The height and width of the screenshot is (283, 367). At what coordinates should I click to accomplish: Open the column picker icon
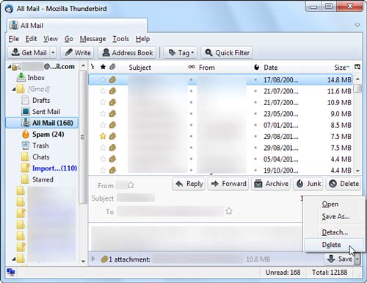tap(357, 67)
